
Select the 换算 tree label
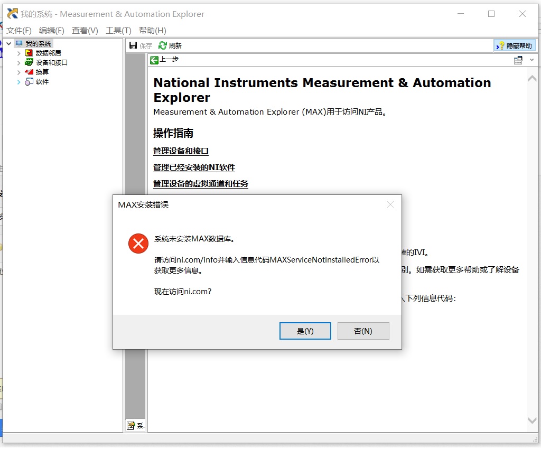[42, 72]
